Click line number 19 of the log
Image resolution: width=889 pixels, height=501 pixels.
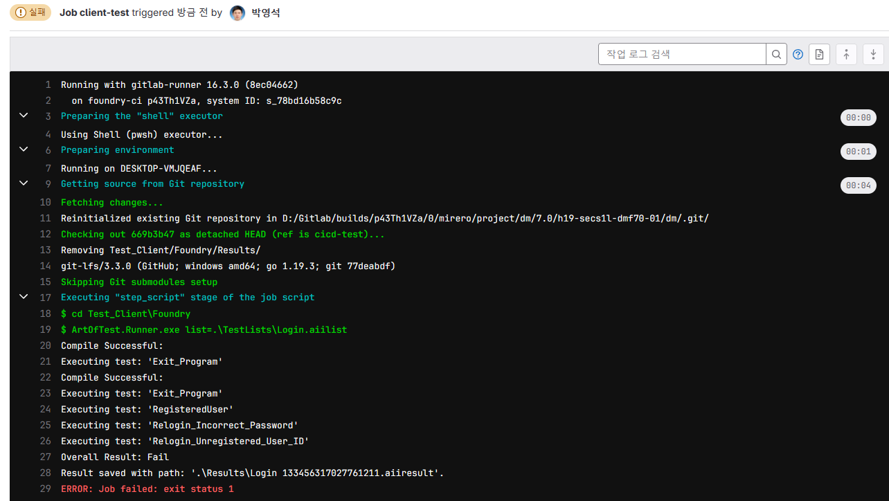pos(46,330)
